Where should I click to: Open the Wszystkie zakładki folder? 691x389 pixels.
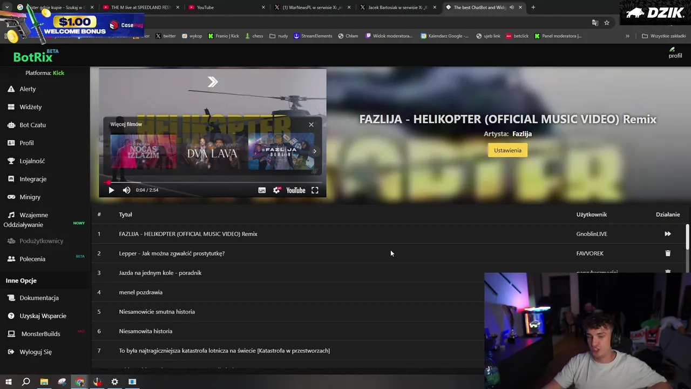[663, 36]
